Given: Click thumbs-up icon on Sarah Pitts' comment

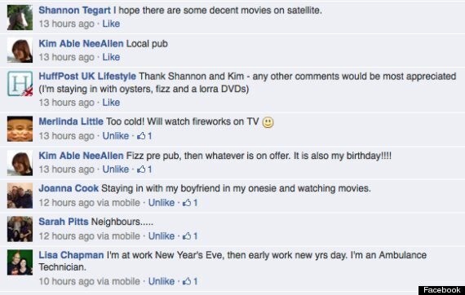Looking at the screenshot, I should (187, 236).
